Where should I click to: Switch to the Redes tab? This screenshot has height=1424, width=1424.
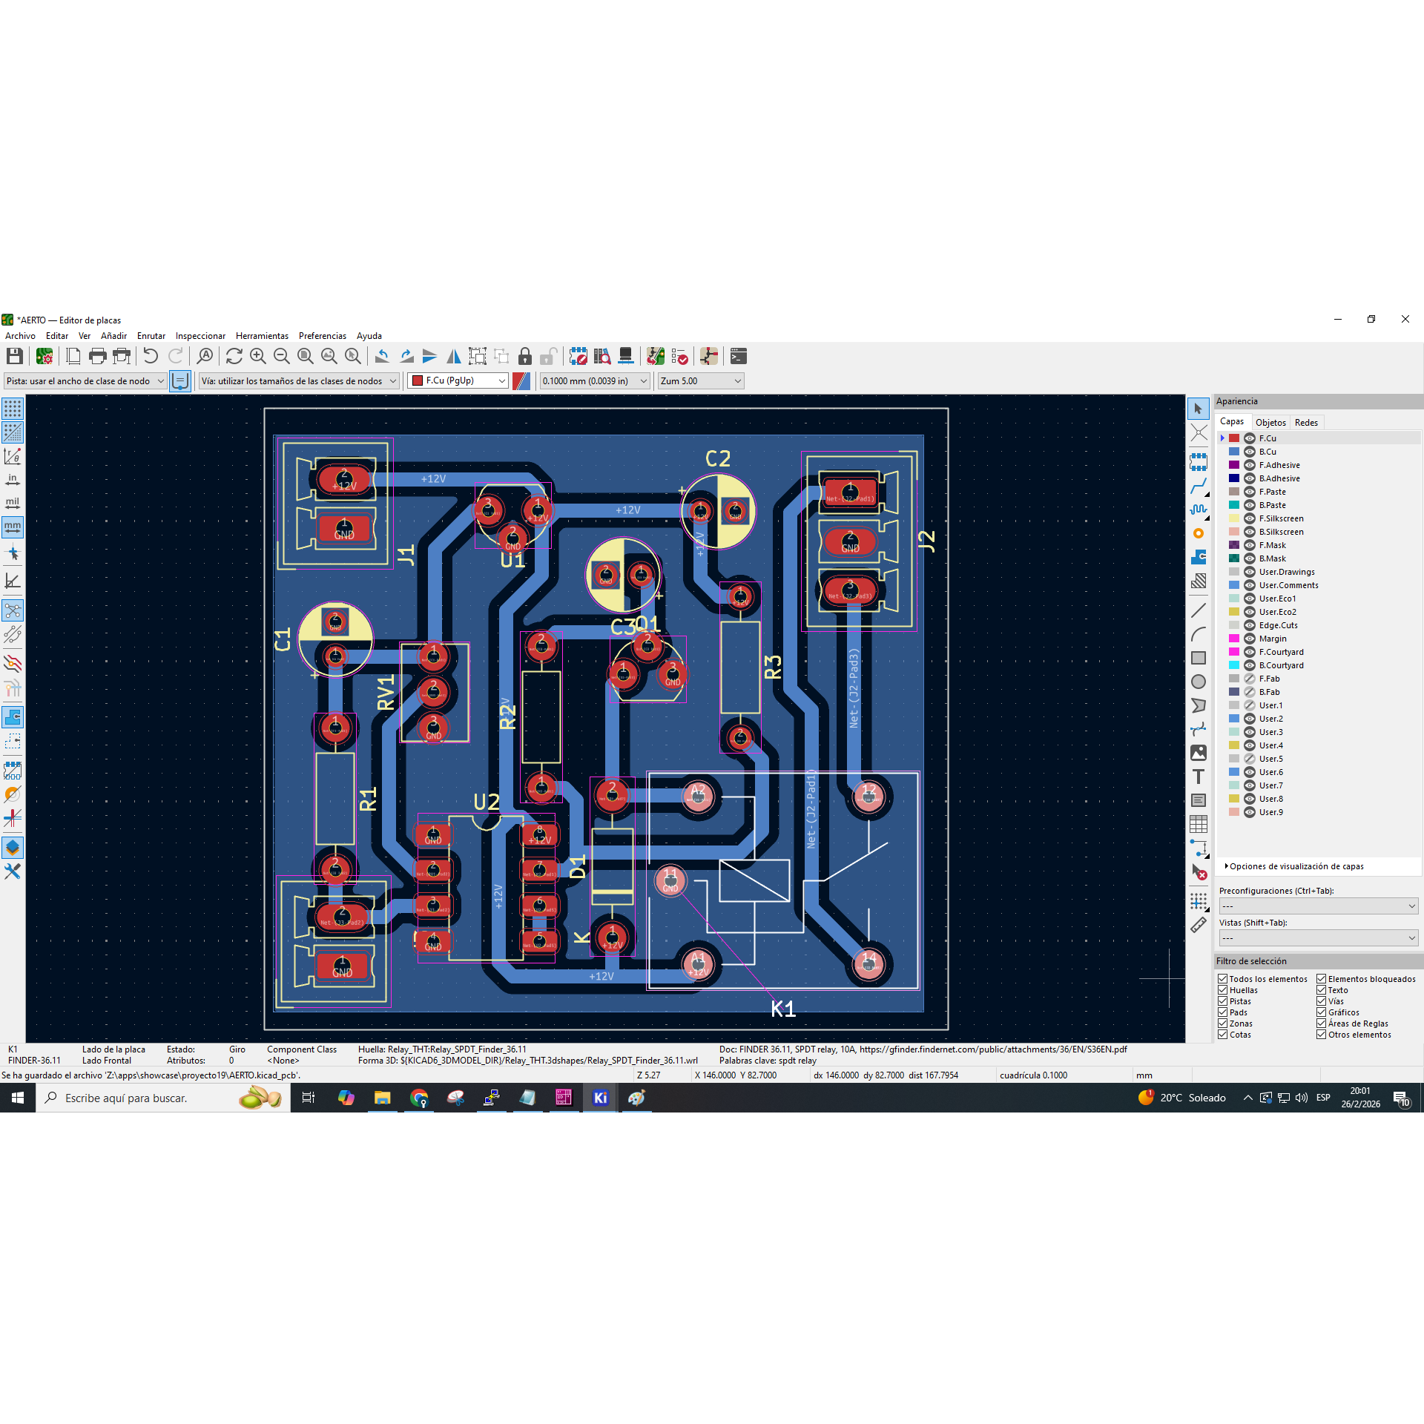[x=1306, y=422]
